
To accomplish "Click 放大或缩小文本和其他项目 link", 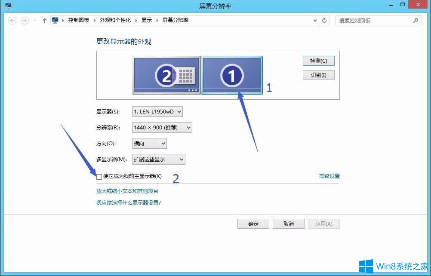I will (127, 191).
